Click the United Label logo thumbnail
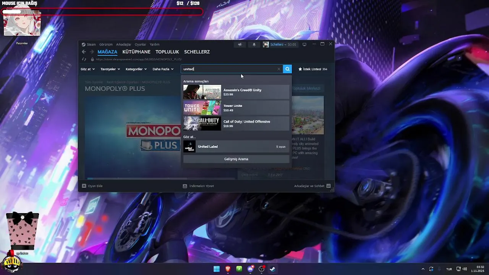The image size is (489, 275). point(189,146)
